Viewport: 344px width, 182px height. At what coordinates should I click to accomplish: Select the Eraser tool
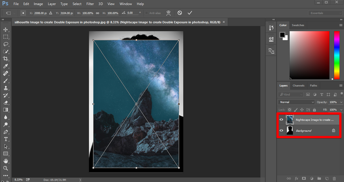pos(6,103)
